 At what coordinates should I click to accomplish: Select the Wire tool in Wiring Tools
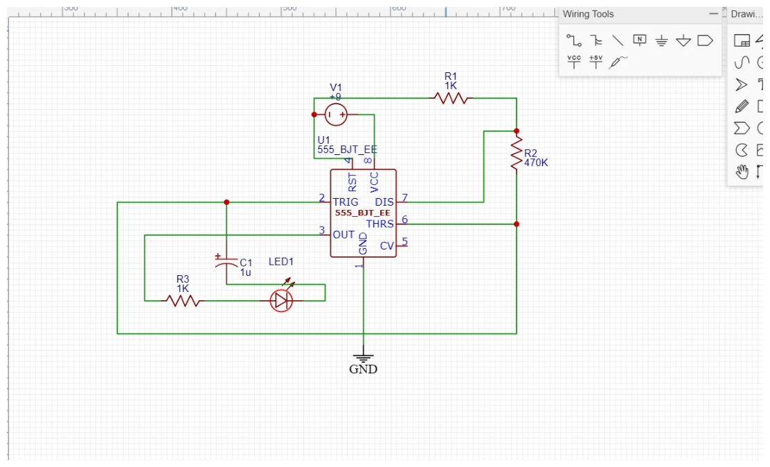pos(574,40)
